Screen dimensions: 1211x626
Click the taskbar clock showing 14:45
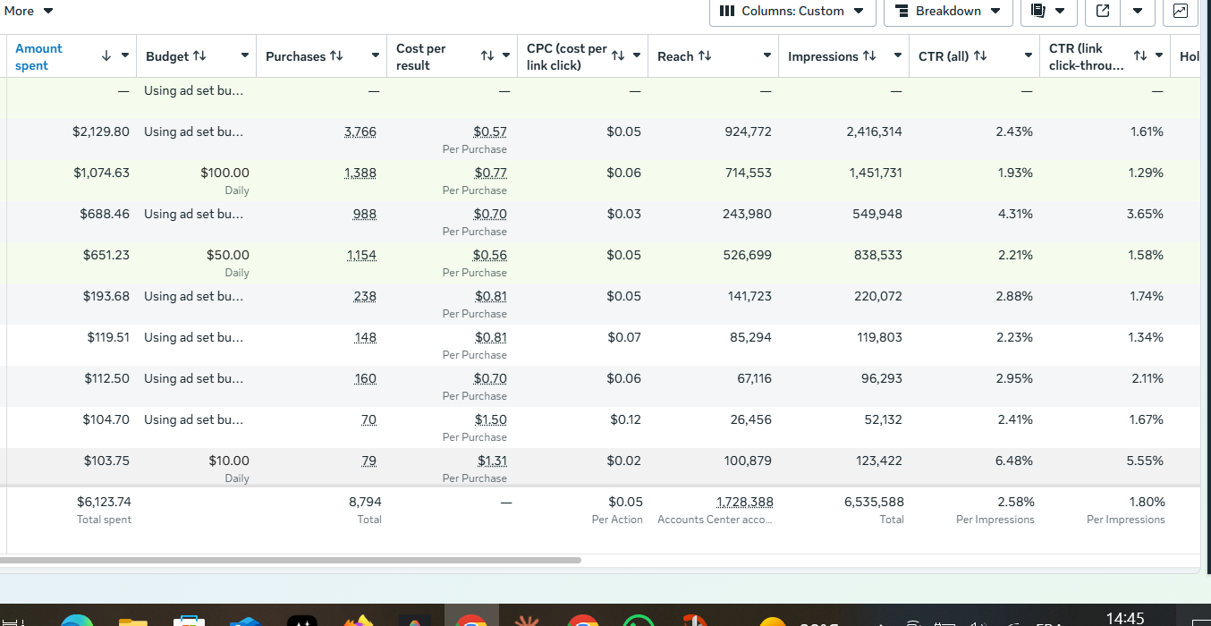pos(1124,618)
